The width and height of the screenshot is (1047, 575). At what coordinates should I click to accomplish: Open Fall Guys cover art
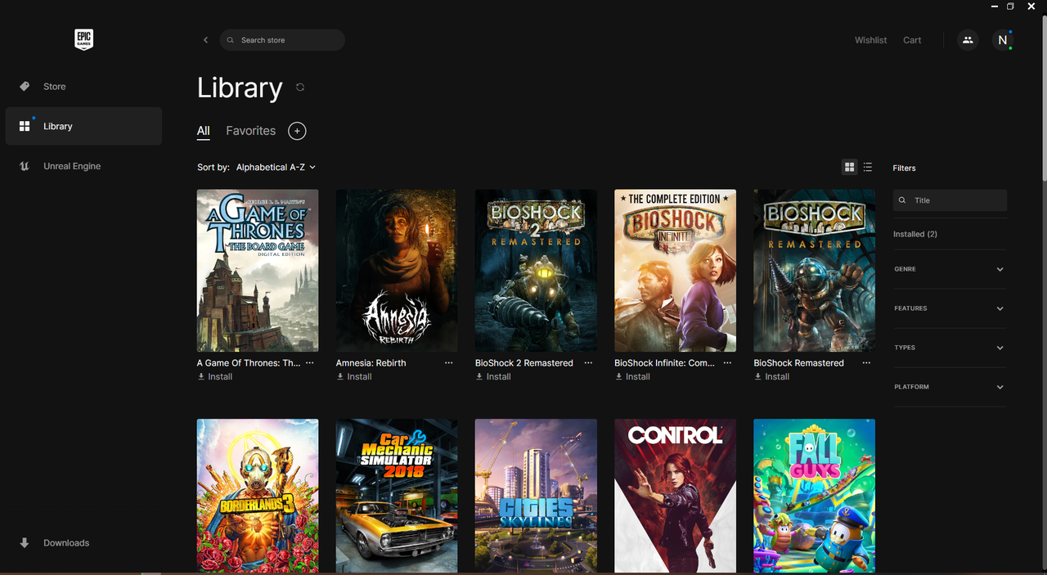click(814, 496)
